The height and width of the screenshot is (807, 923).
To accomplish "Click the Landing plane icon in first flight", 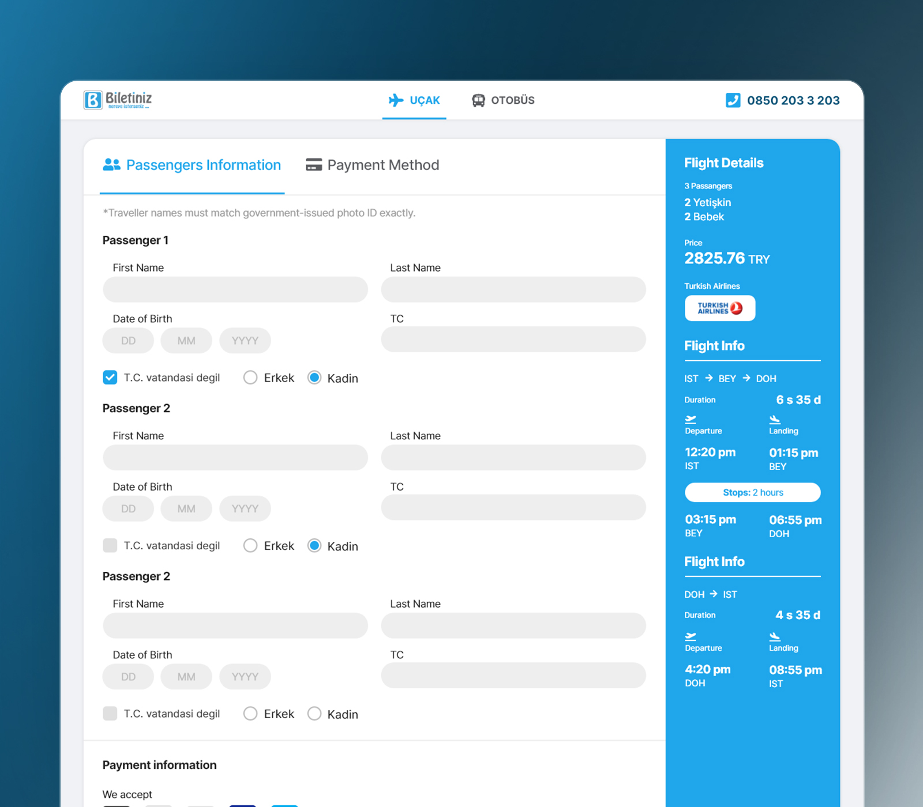I will [x=775, y=419].
